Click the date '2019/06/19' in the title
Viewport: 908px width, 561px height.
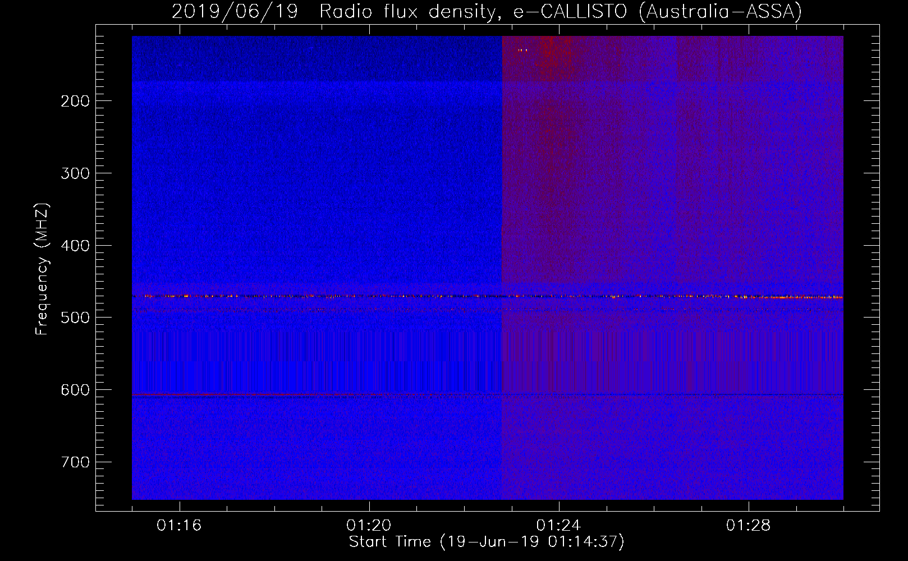[x=235, y=11]
